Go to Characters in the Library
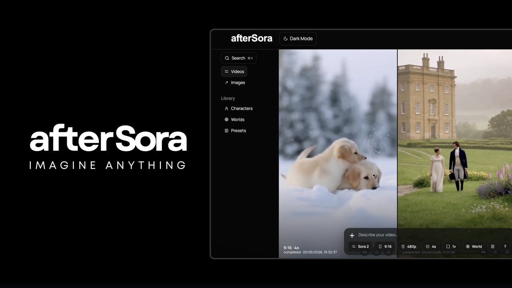The width and height of the screenshot is (512, 288). 238,108
